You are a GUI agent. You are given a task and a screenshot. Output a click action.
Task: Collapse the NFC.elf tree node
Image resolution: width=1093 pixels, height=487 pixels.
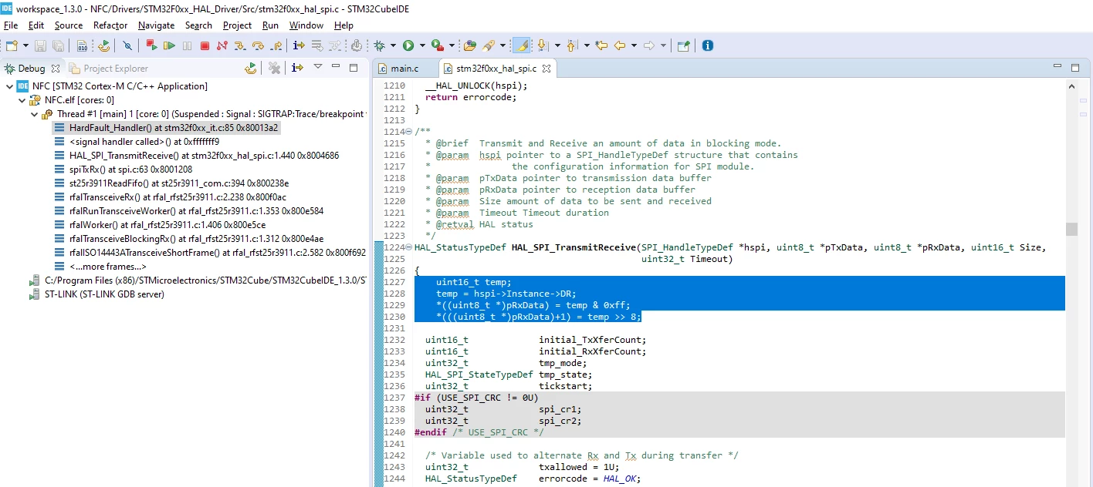click(22, 100)
